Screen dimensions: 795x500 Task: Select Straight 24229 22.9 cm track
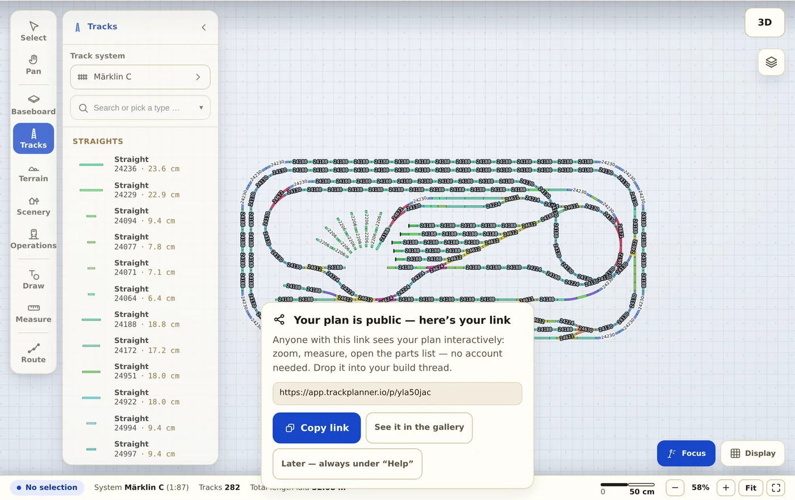[140, 190]
